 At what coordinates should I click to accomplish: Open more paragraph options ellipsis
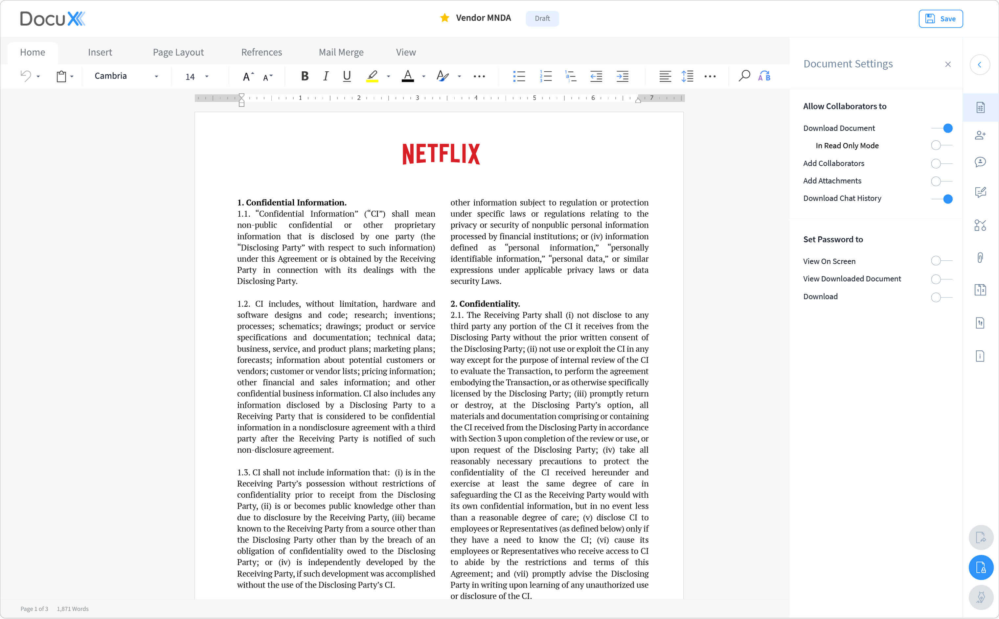[710, 77]
